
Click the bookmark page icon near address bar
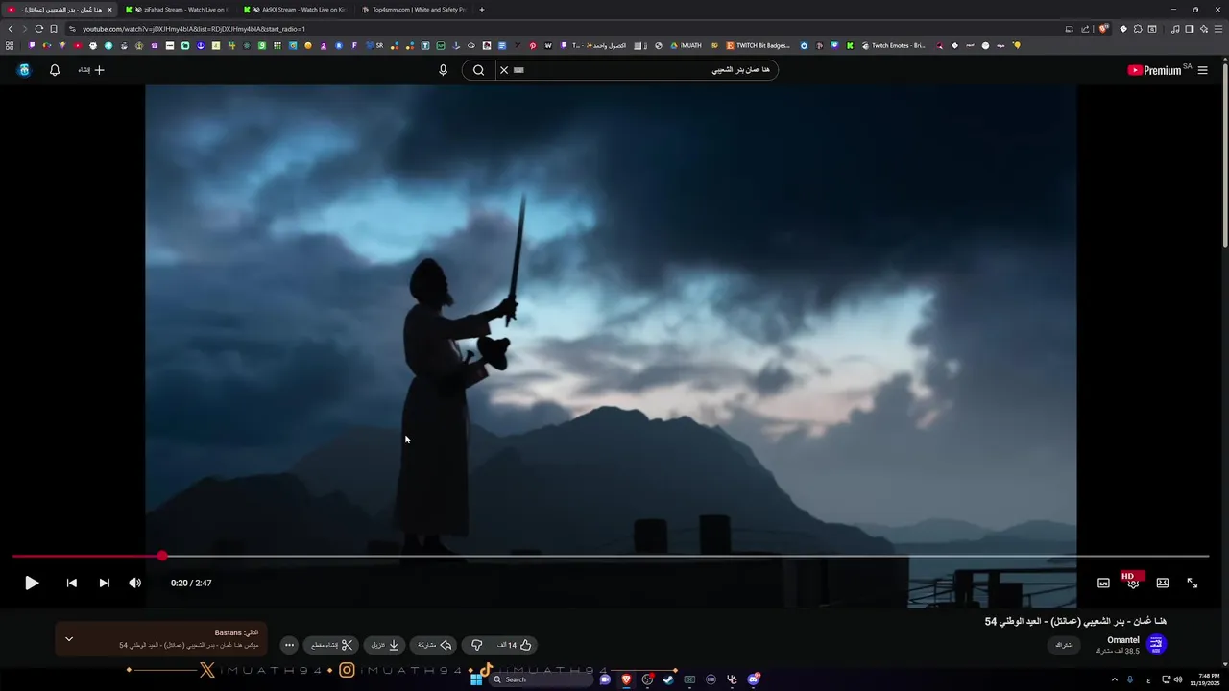[x=54, y=29]
